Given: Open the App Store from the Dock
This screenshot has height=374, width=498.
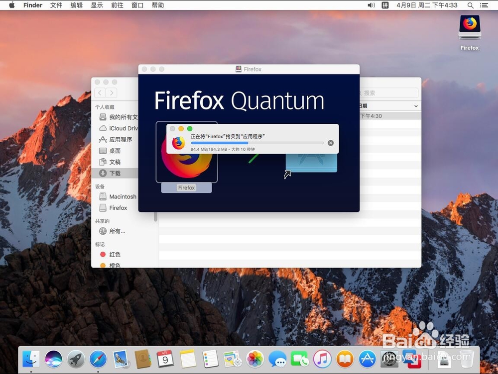Looking at the screenshot, I should coord(367,359).
